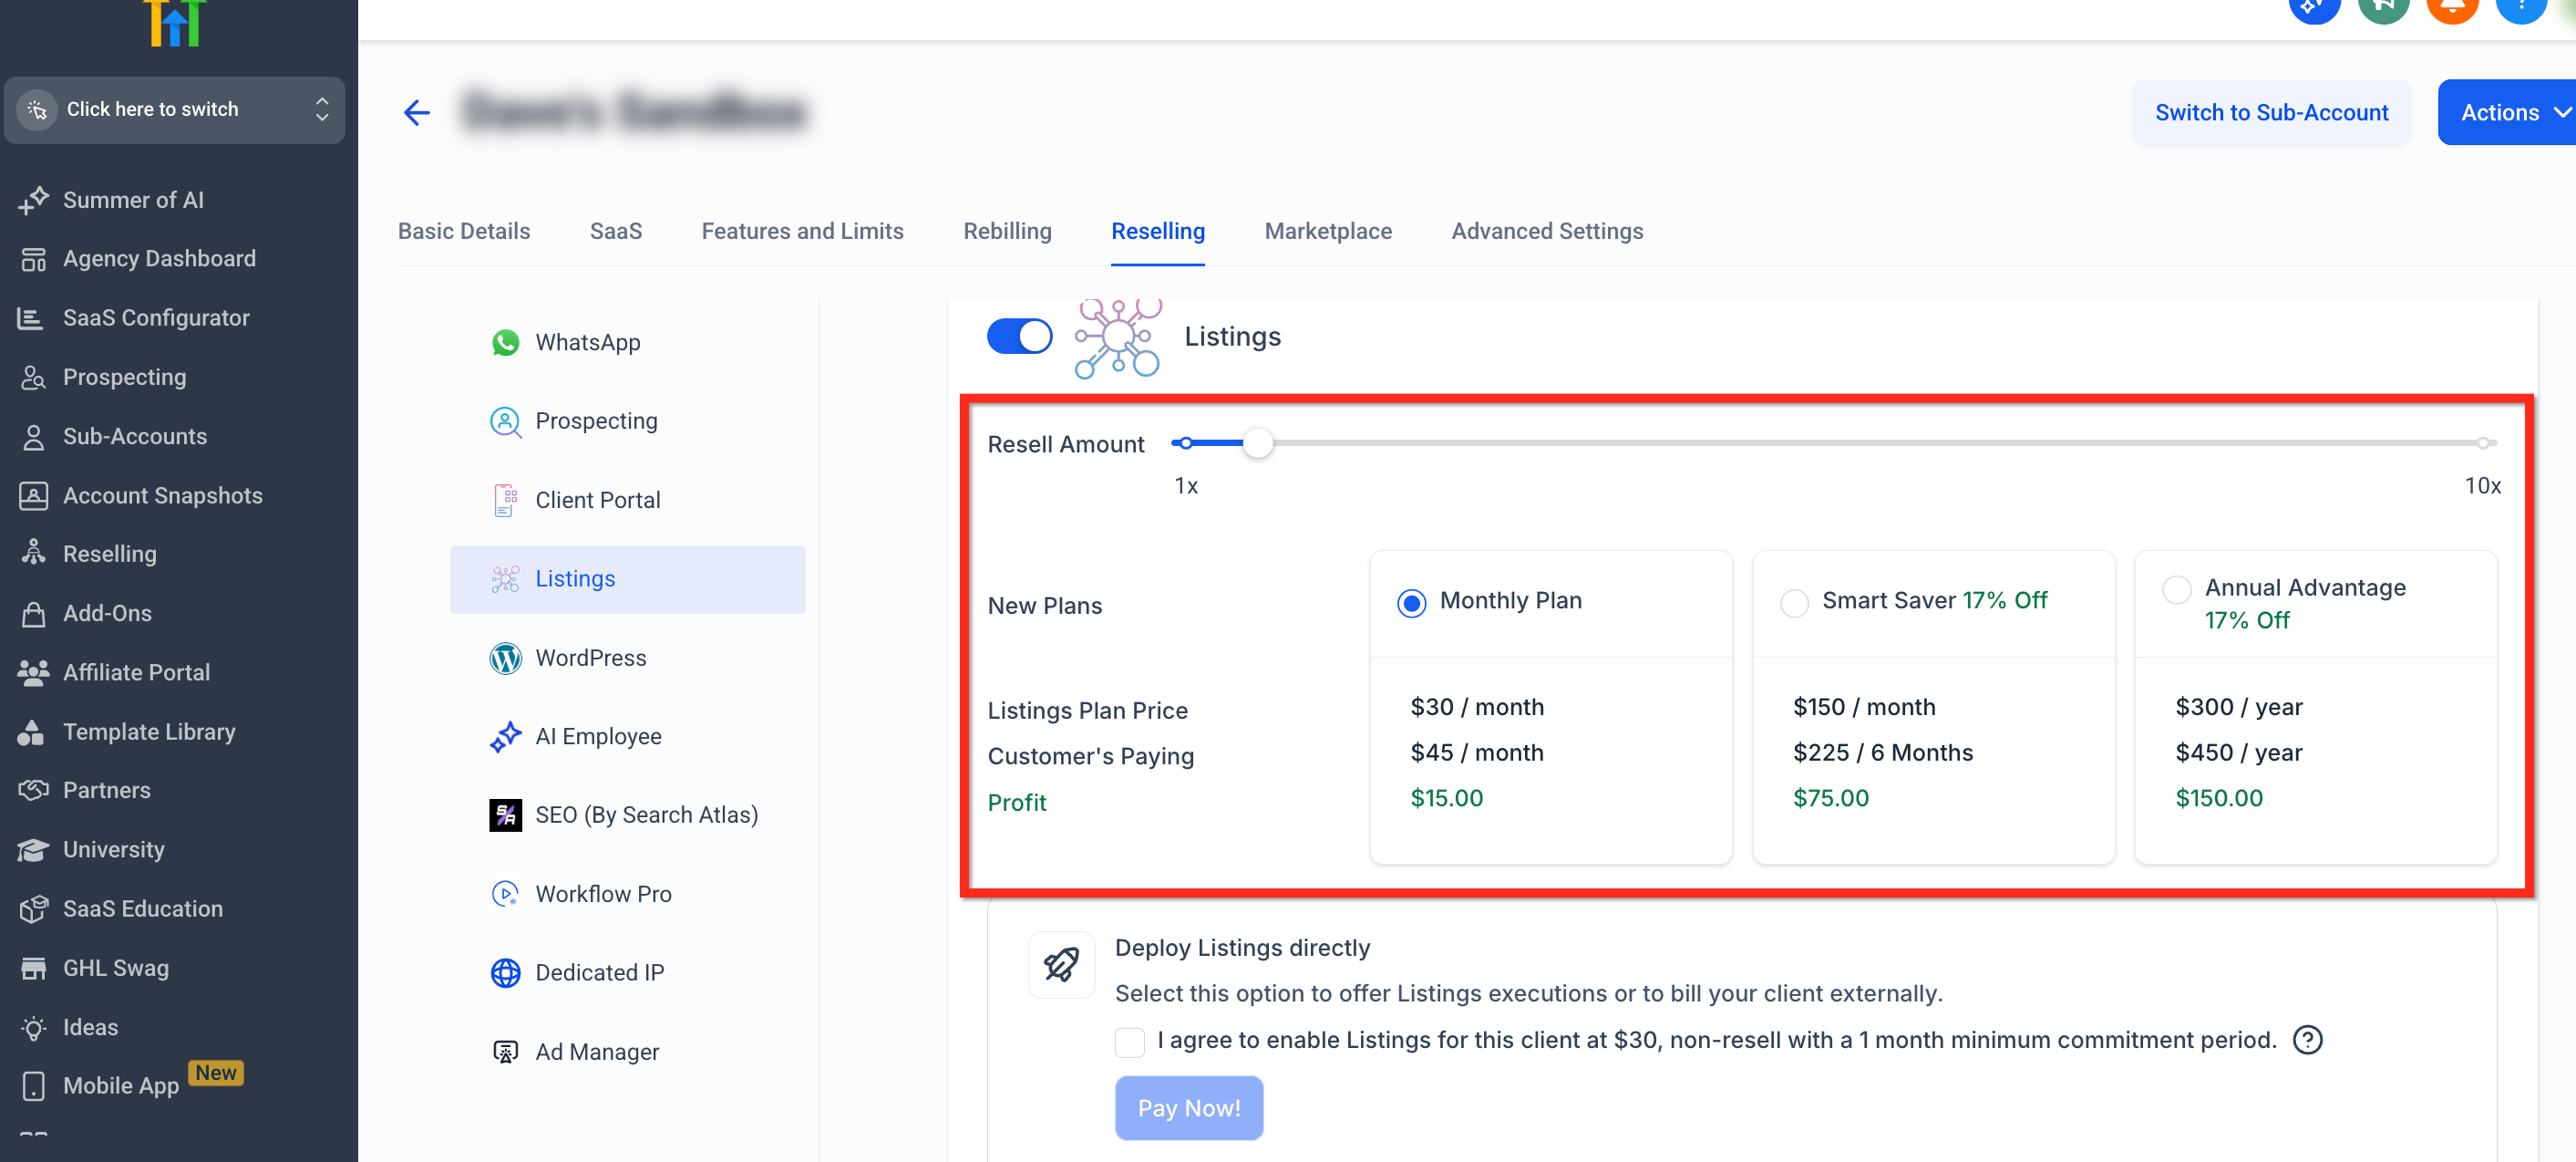Select SEO by Search Atlas item

pos(645,814)
